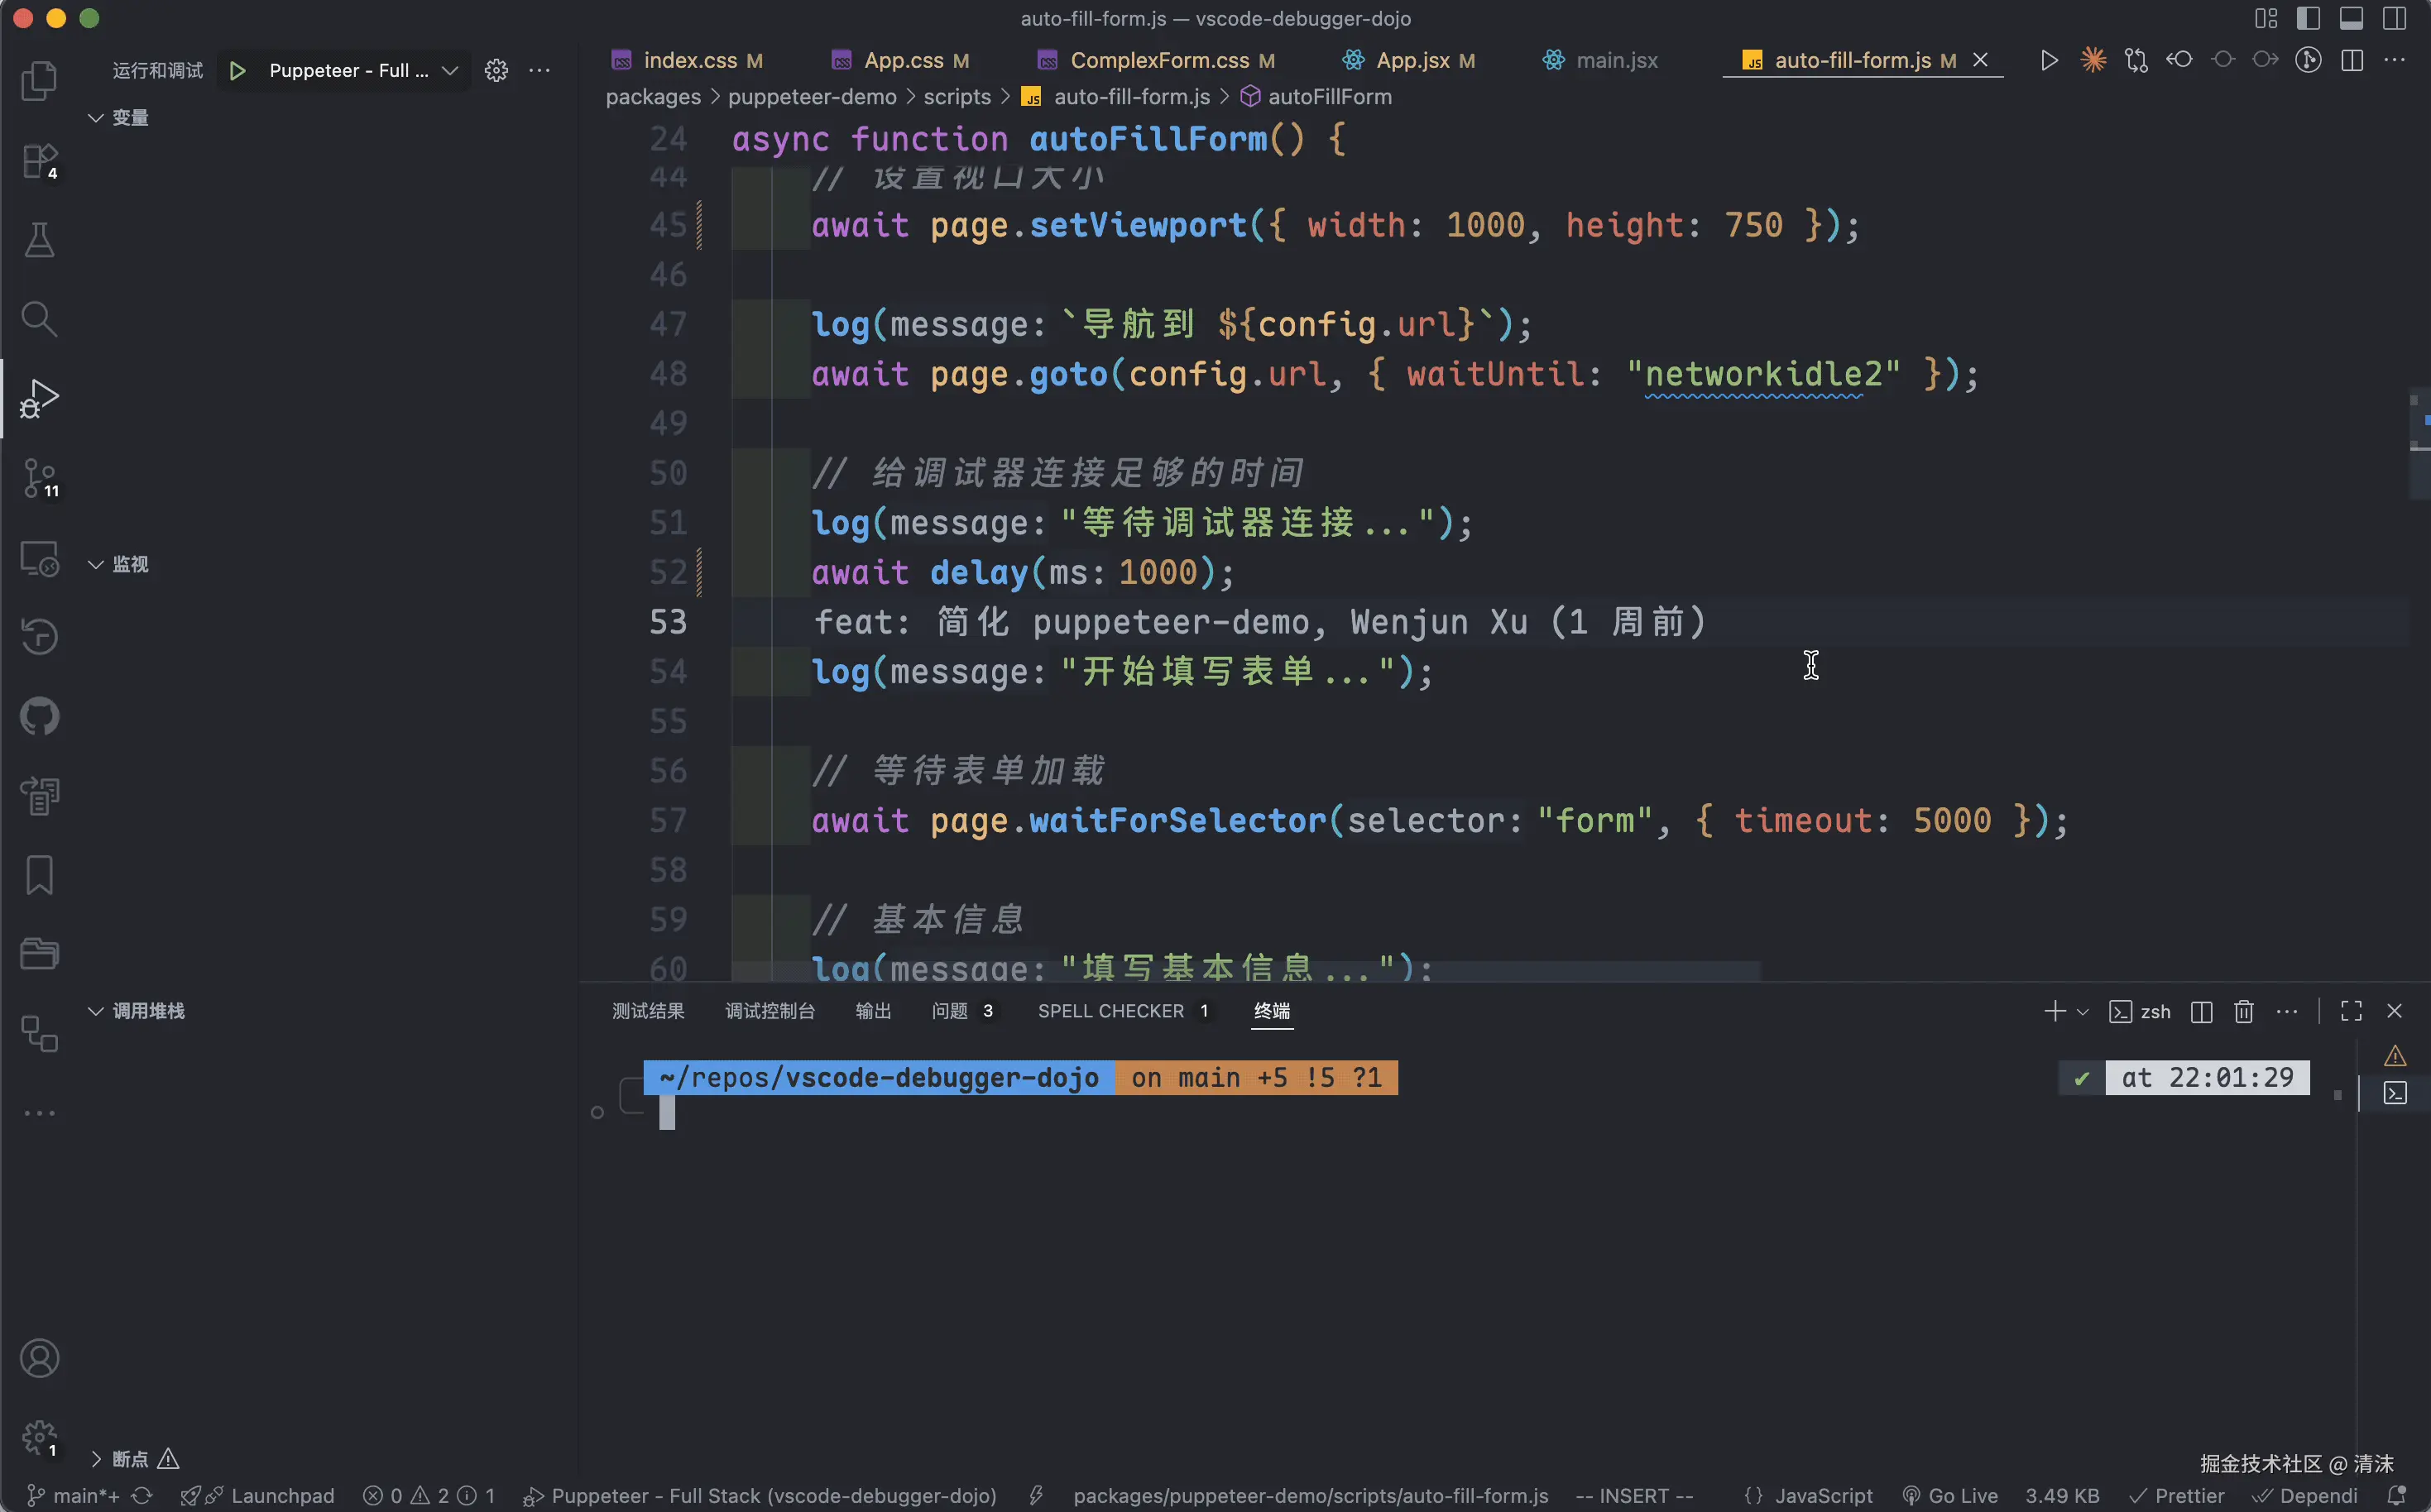Switch to the App.jsx editor tab

tap(1412, 60)
